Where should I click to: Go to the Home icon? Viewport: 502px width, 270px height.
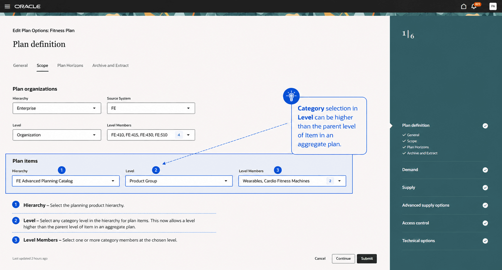pos(463,6)
